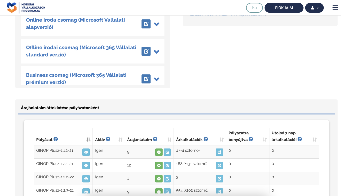341x196 pixels.
Task: Open the hamburger navigation menu
Action: coord(334,7)
